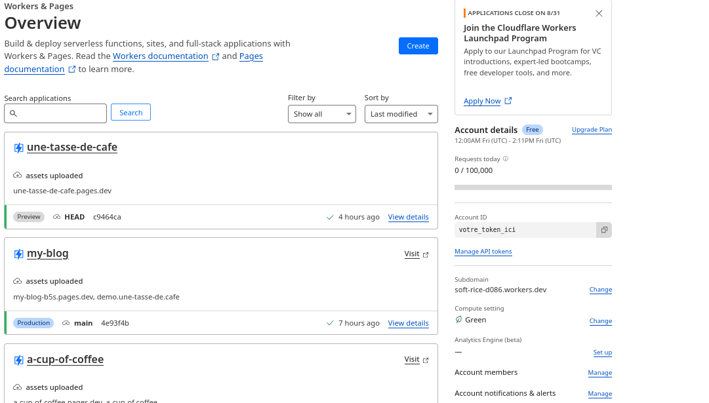Click the une-tasse-de-cafe.pages.dev domain text

[x=62, y=191]
